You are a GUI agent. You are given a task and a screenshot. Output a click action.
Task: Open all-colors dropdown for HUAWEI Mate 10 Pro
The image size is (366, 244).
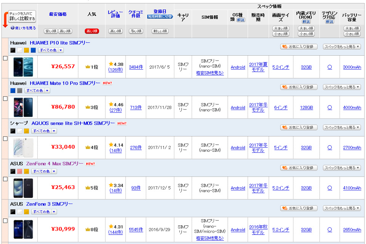tap(37, 91)
